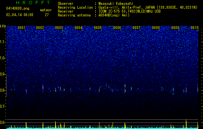Image resolution: width=203 pixels, height=129 pixels.
Task: Click the date stamp 02.04.14 06:00
Action: (20, 15)
